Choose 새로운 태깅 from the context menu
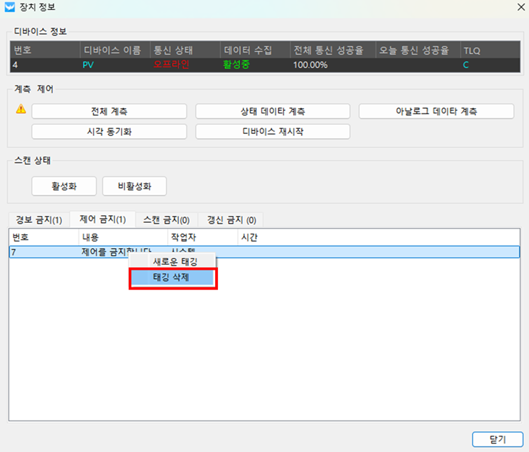 [174, 261]
